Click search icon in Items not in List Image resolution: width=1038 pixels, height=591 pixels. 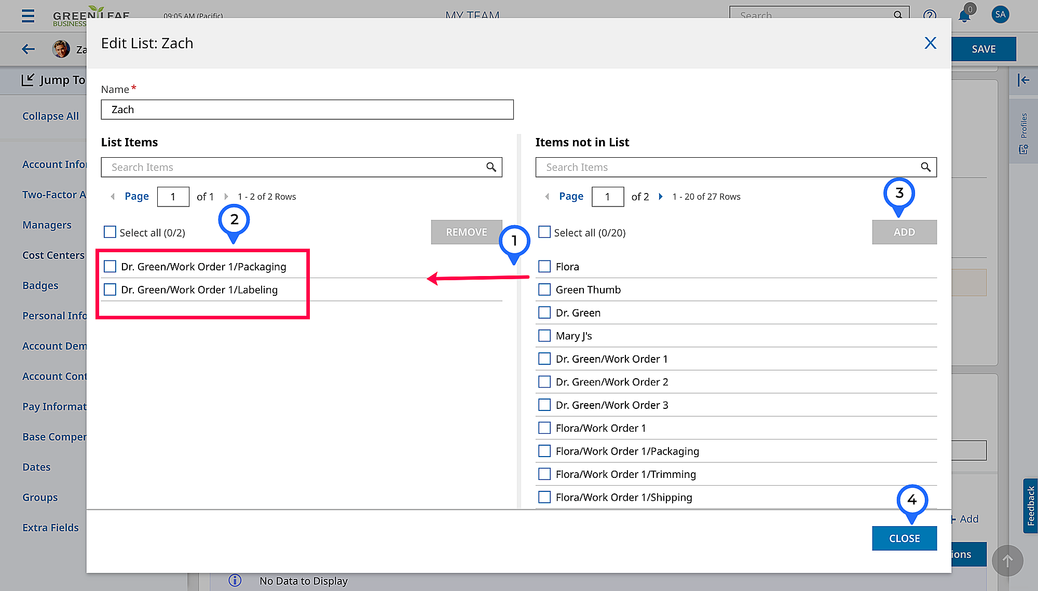925,167
